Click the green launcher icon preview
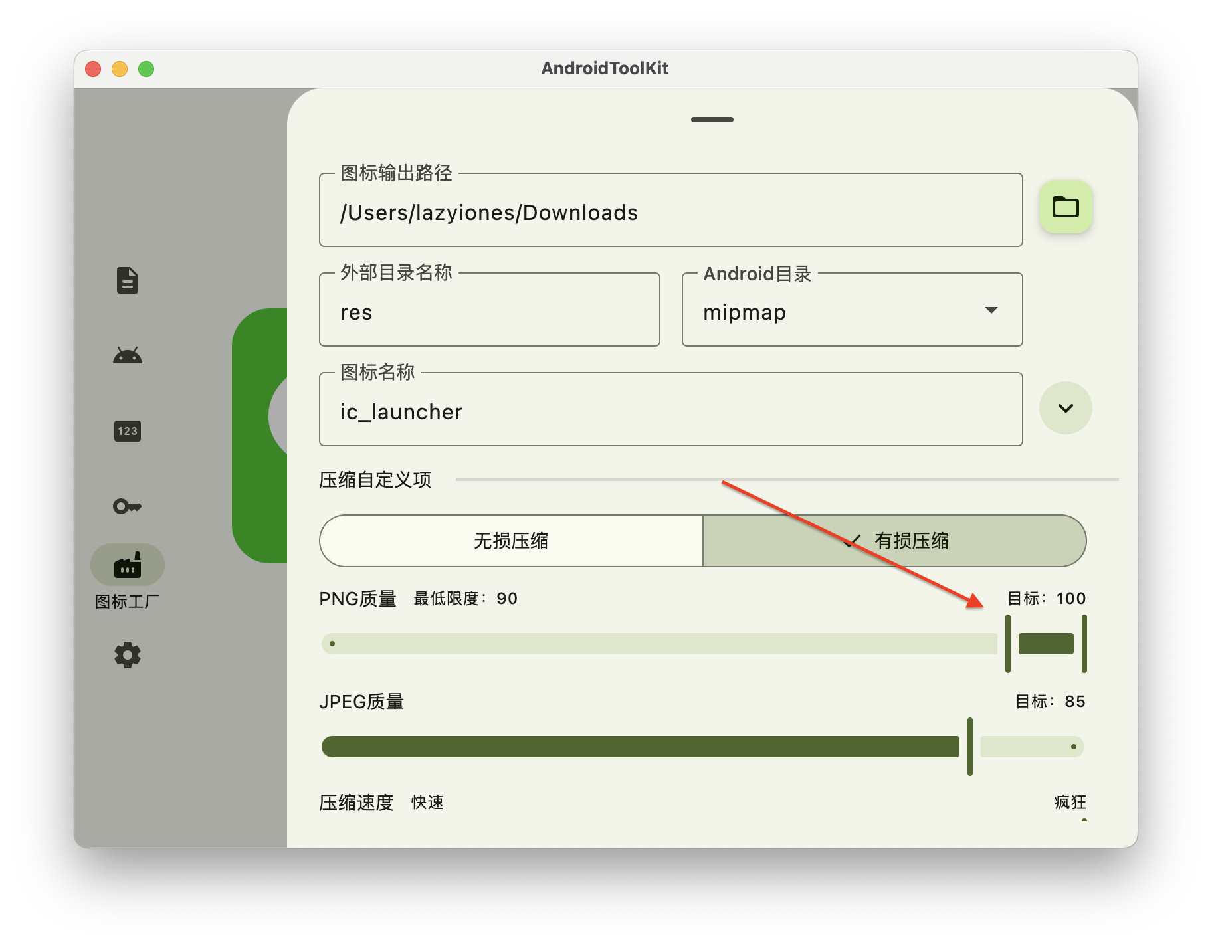The height and width of the screenshot is (946, 1212). [x=260, y=435]
